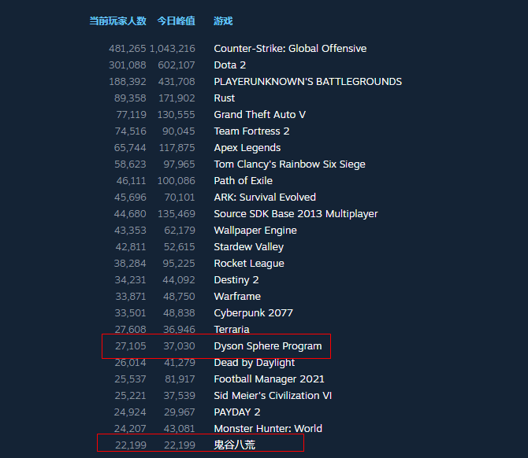The height and width of the screenshot is (458, 528).
Task: Open Tom Clancy's Rainbow Six Siege
Action: coord(289,164)
